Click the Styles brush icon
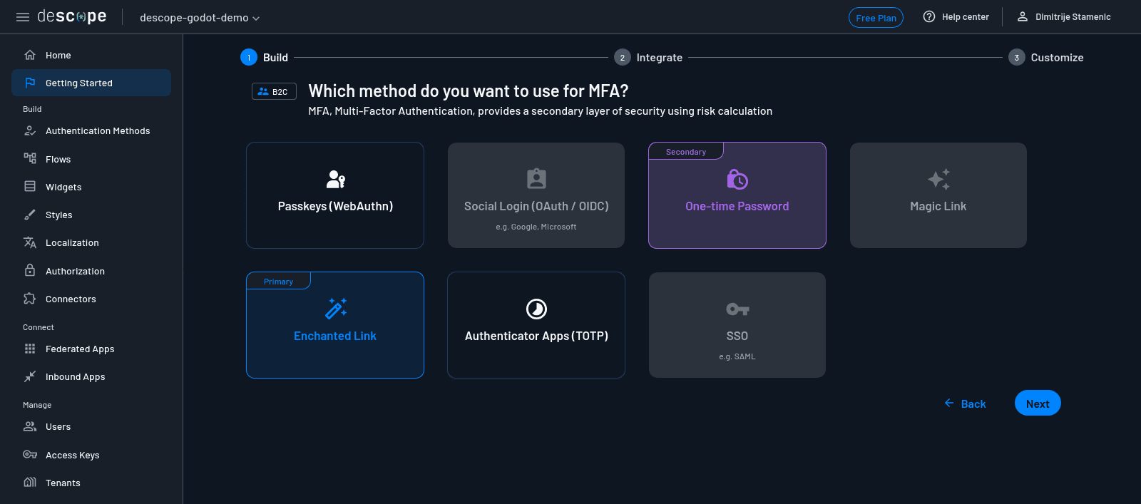The image size is (1141, 504). click(x=30, y=215)
